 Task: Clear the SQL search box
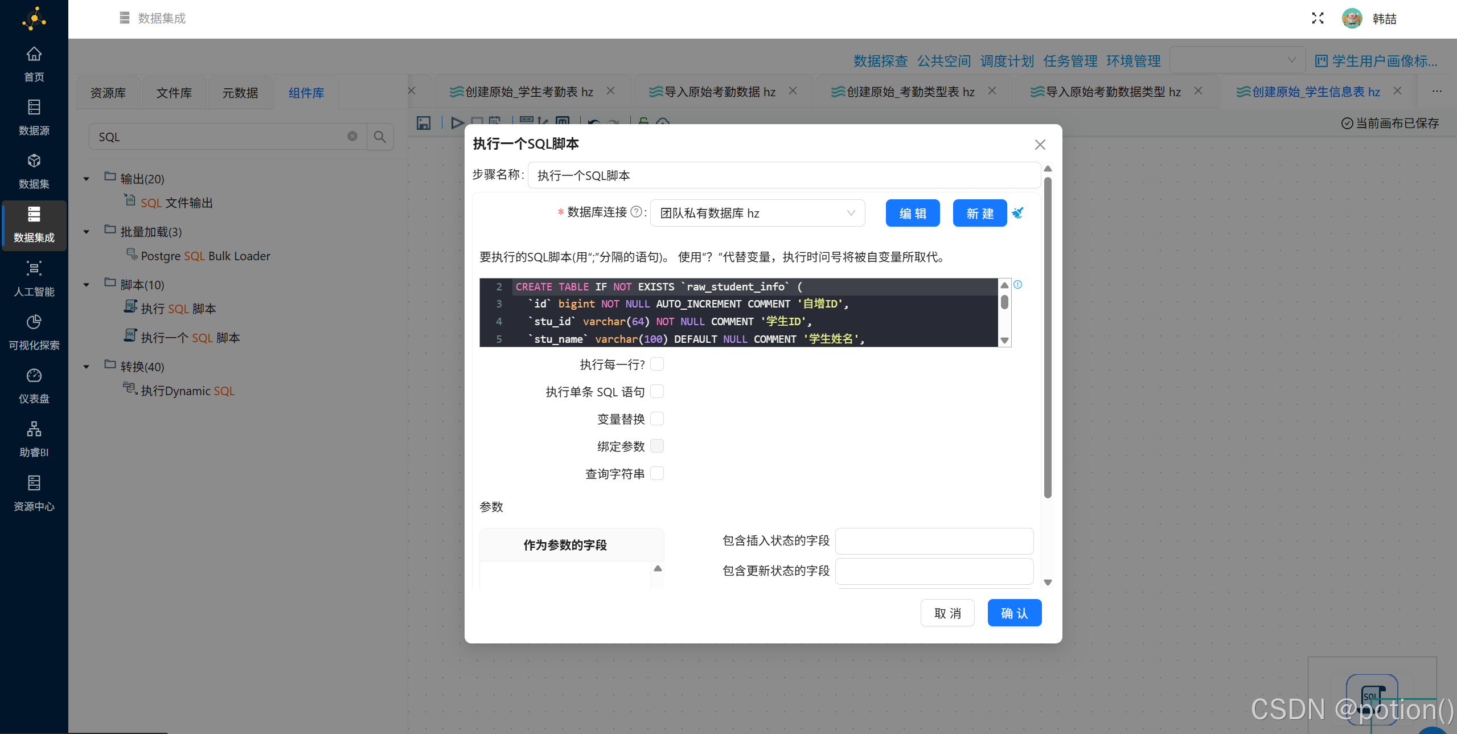click(352, 136)
